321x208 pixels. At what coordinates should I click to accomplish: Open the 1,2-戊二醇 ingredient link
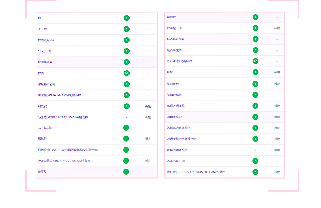pyautogui.click(x=45, y=128)
